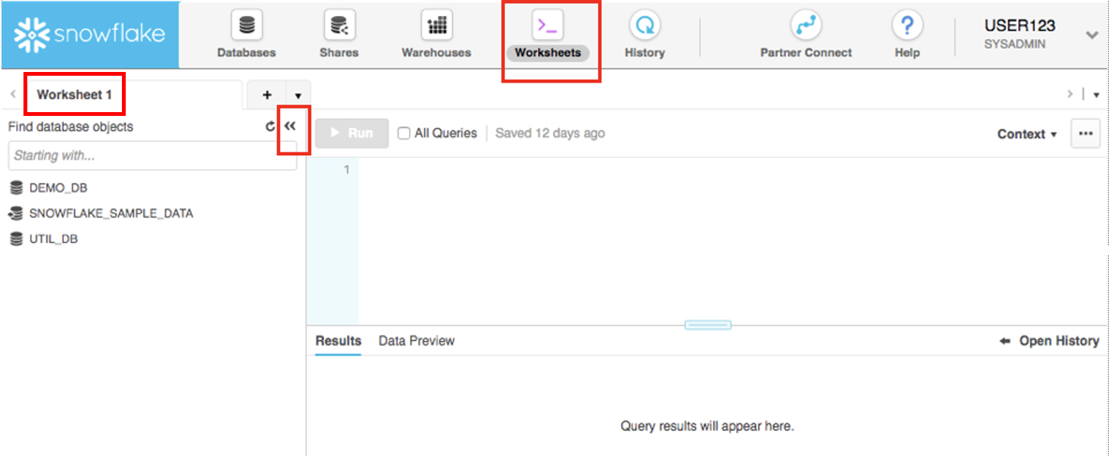Select the Worksheets icon

coord(548,26)
